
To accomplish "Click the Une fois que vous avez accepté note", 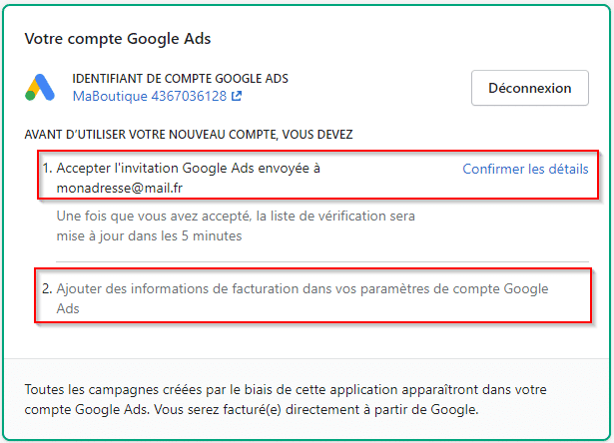I will (235, 216).
